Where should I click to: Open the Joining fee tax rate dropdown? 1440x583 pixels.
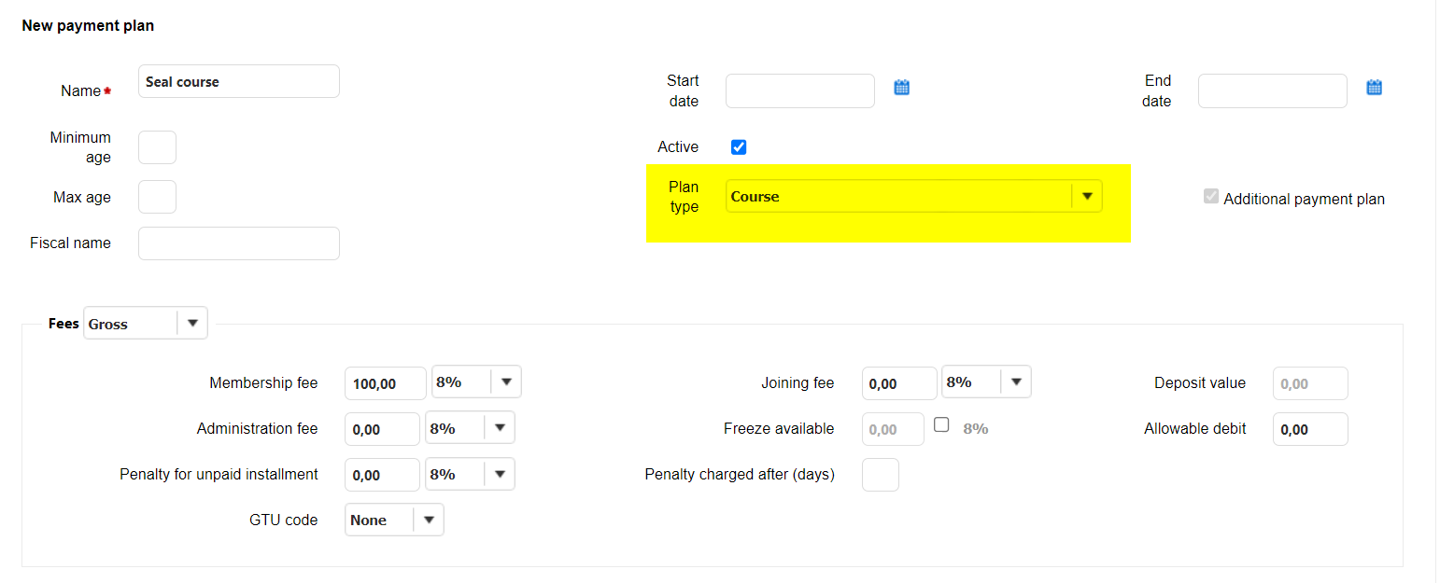tap(1015, 382)
